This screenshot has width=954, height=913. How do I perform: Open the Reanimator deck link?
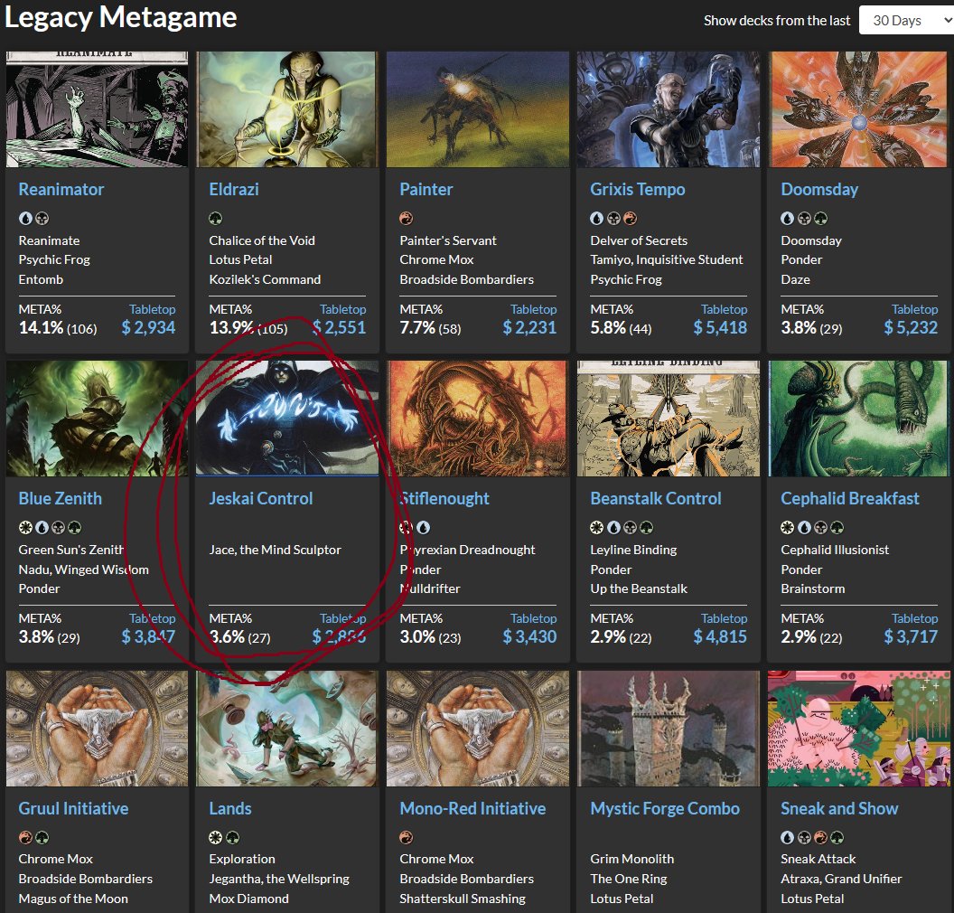[x=61, y=189]
